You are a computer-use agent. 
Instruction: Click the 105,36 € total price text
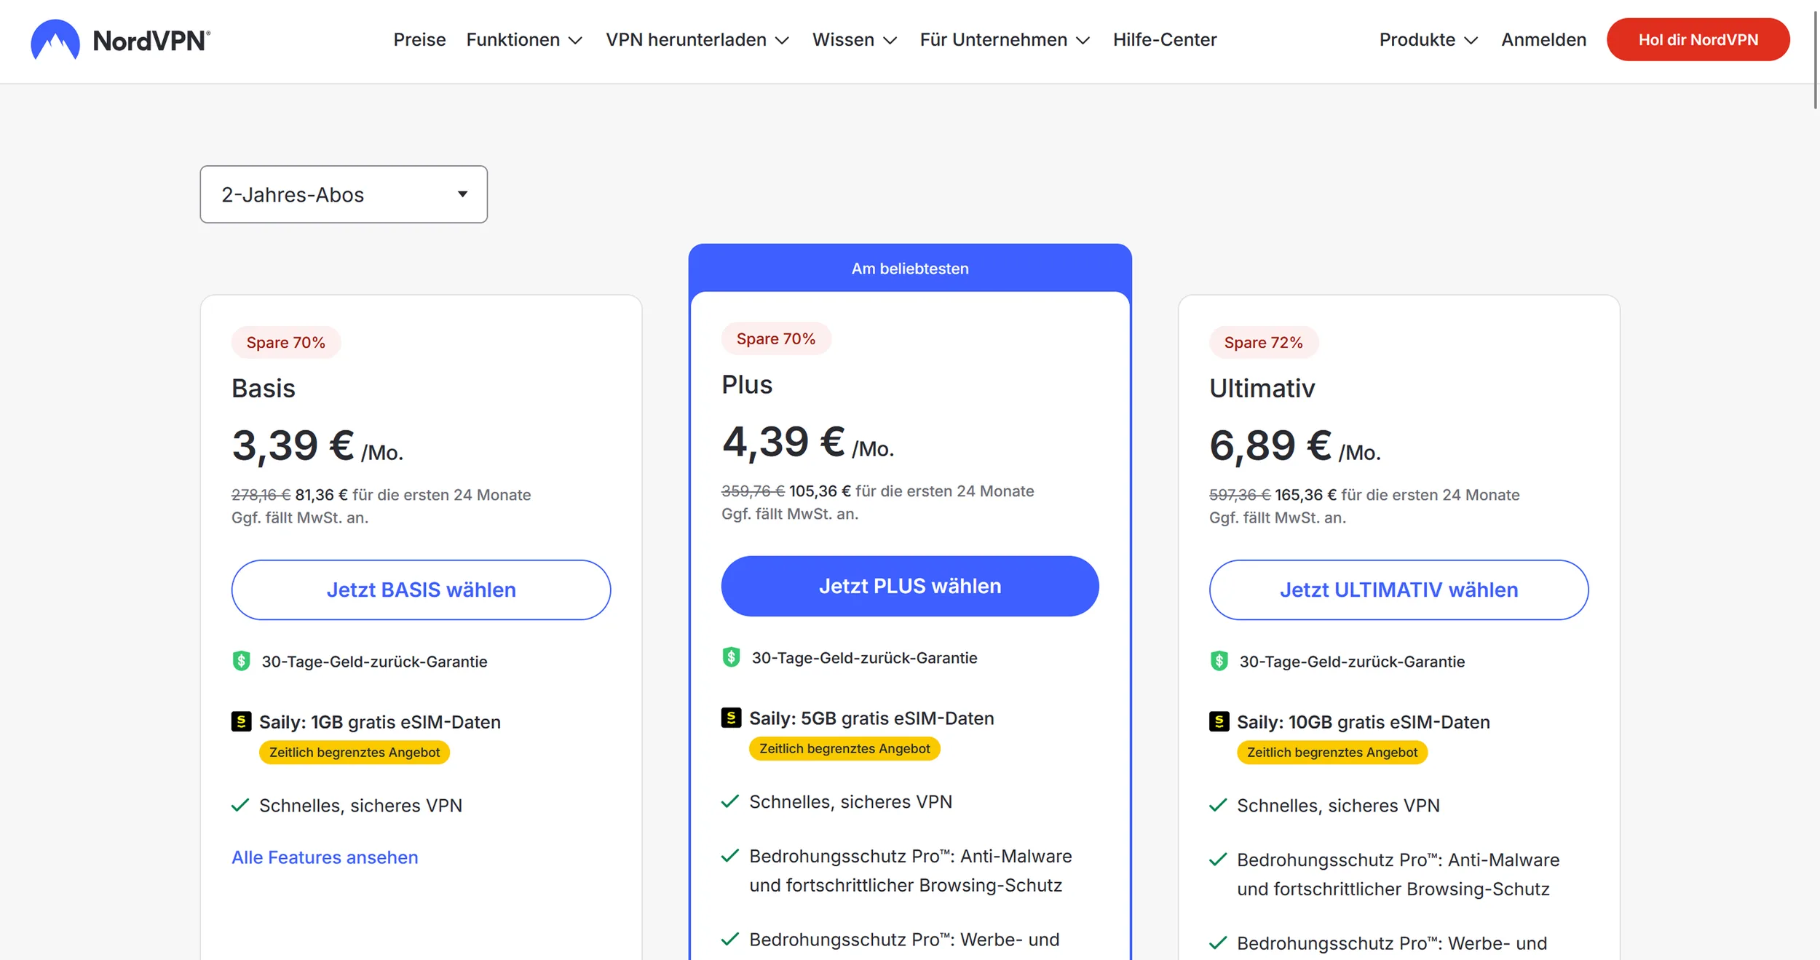[820, 491]
